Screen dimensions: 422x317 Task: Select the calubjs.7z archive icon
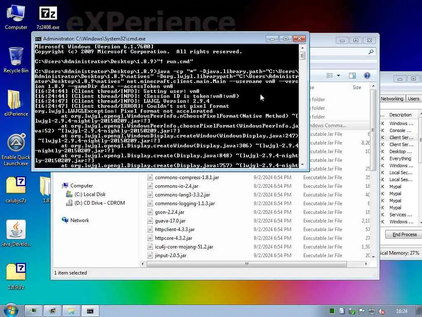16,190
